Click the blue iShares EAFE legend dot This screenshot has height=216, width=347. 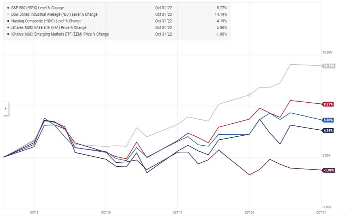[8, 28]
